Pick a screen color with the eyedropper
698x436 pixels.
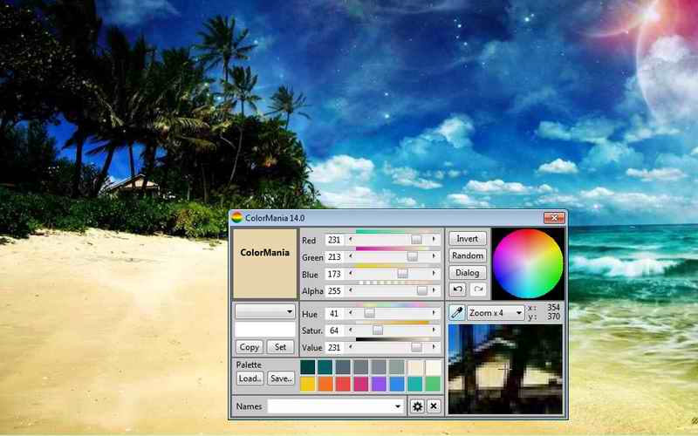click(x=456, y=312)
